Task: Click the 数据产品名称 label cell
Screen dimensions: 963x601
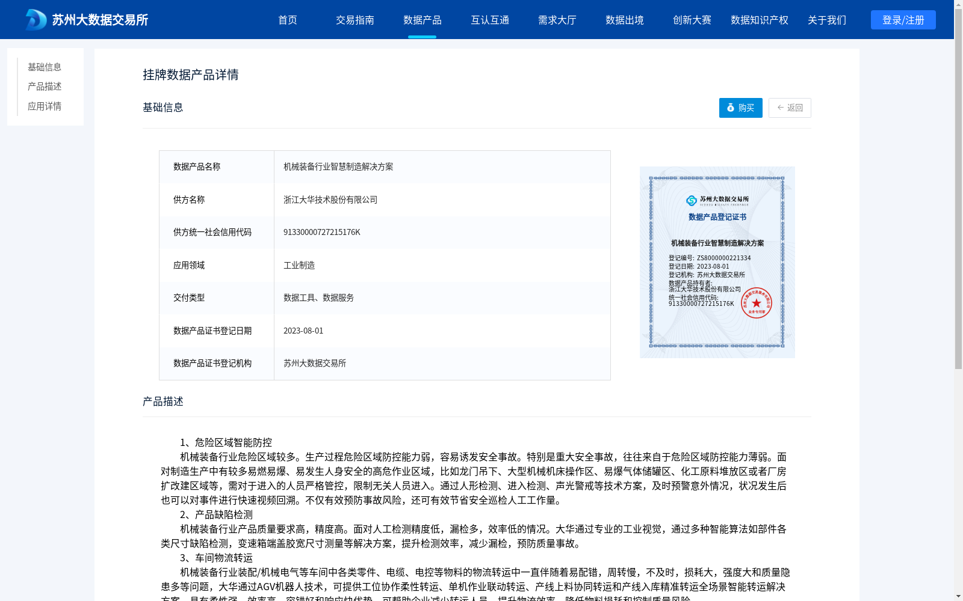Action: pyautogui.click(x=217, y=167)
